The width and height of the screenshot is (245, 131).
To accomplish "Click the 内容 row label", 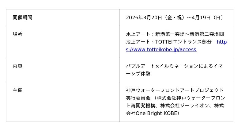I will [17, 66].
